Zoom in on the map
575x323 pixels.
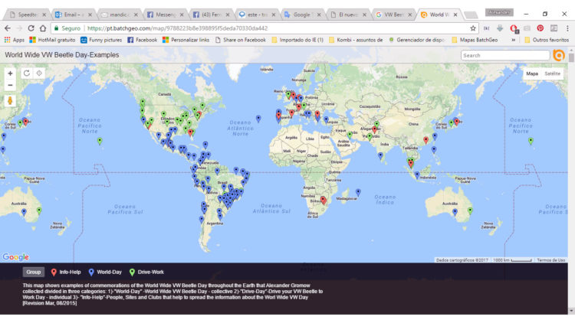tap(10, 73)
